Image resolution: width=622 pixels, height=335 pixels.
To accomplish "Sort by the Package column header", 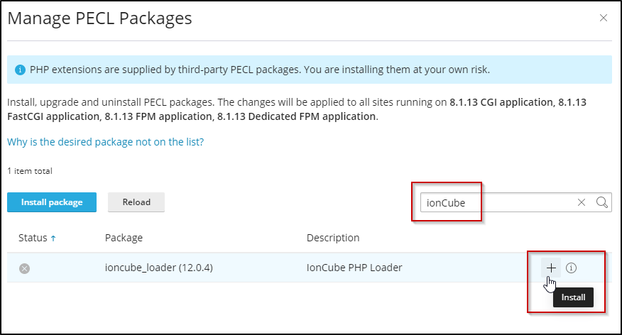I will click(x=124, y=238).
